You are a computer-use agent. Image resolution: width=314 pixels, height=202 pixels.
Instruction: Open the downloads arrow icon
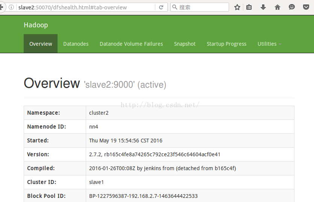[263, 7]
